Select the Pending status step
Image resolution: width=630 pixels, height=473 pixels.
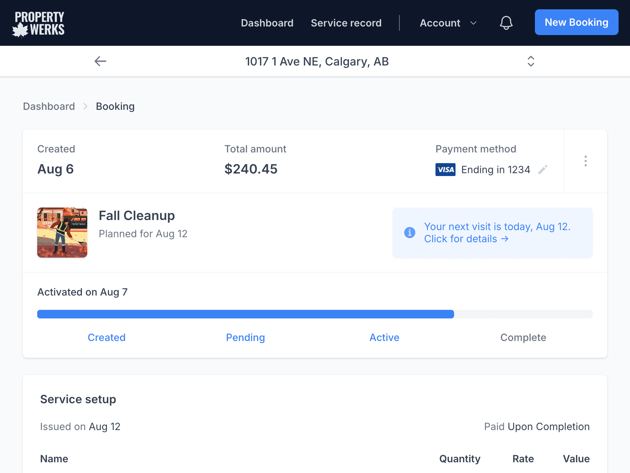[245, 337]
